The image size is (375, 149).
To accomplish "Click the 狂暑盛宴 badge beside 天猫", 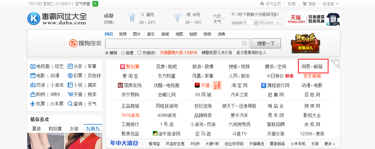I will coord(217,85).
